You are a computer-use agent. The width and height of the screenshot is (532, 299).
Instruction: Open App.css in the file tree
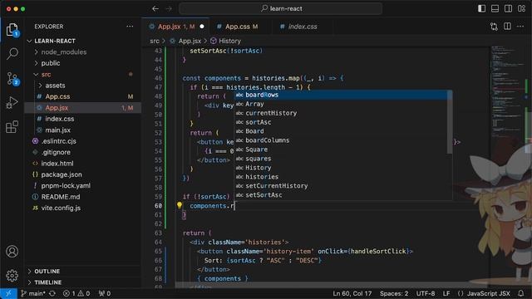pyautogui.click(x=57, y=96)
